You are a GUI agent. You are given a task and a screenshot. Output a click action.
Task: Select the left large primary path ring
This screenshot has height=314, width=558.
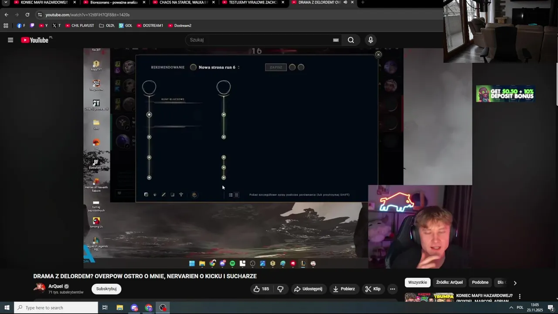pyautogui.click(x=149, y=87)
